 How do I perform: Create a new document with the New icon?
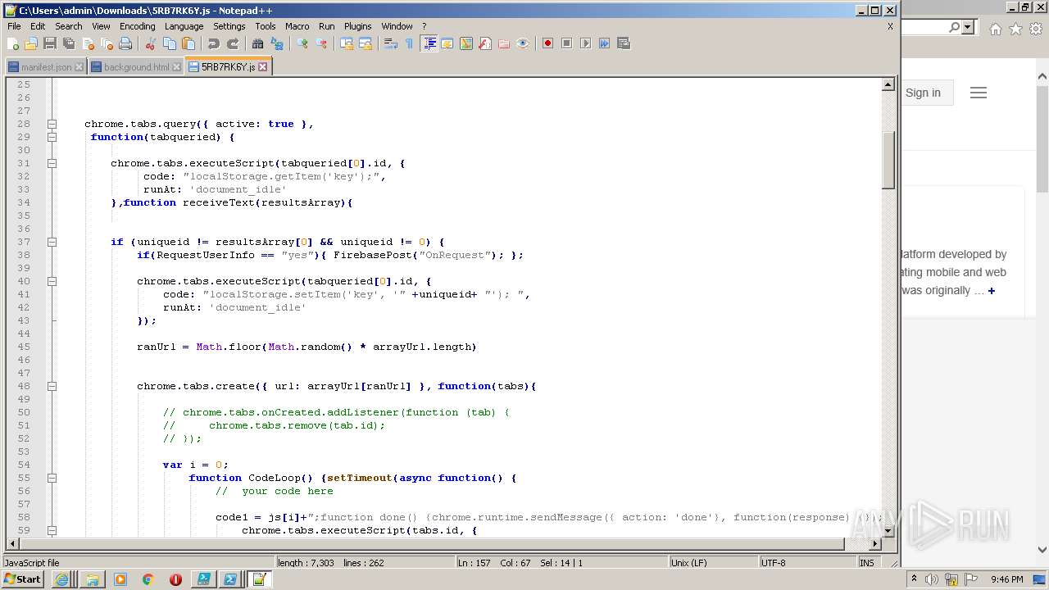(x=13, y=43)
